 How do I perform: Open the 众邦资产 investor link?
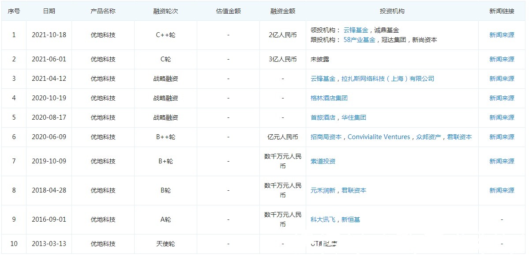click(428, 137)
